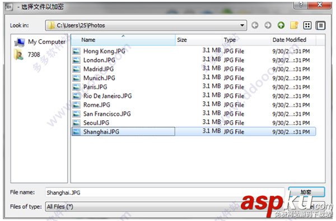Go forward using the Forward arrow icon
Screen dimensions: 336x221
click(268, 25)
